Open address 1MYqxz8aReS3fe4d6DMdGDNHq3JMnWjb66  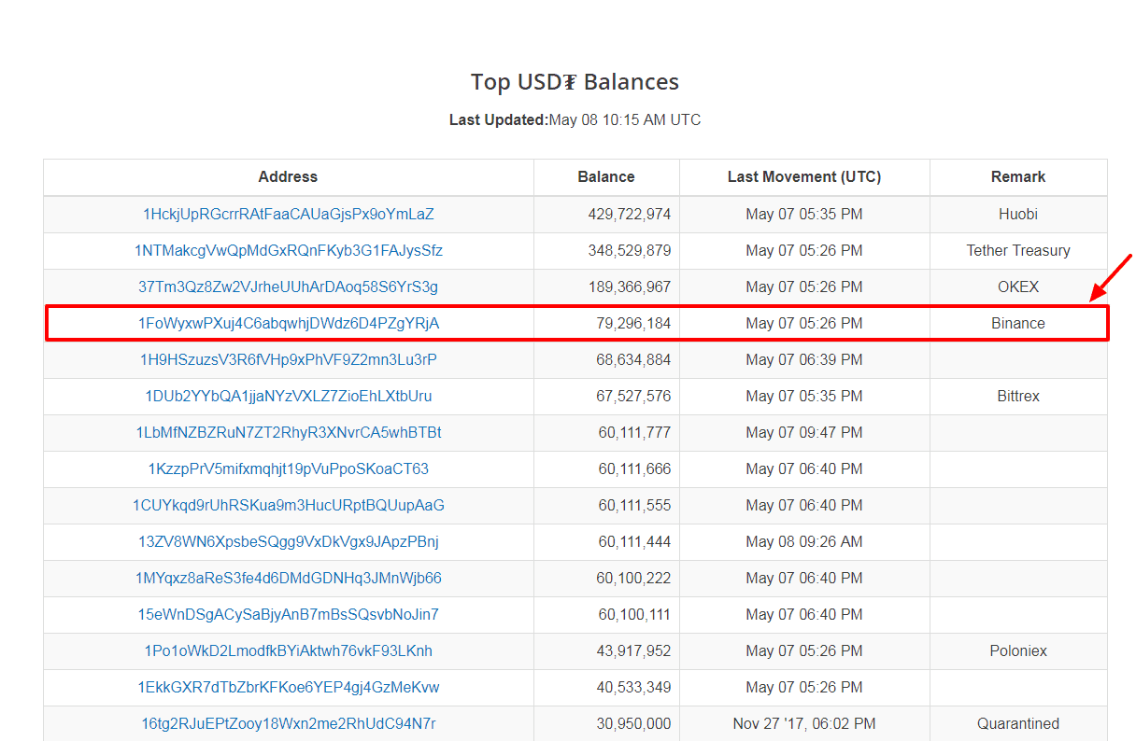[288, 579]
